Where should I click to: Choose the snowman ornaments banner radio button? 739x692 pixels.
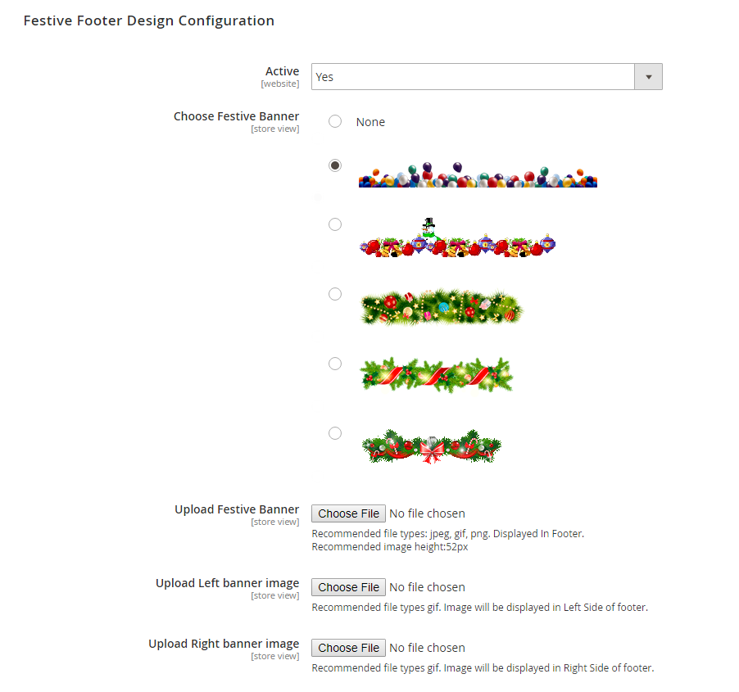335,224
